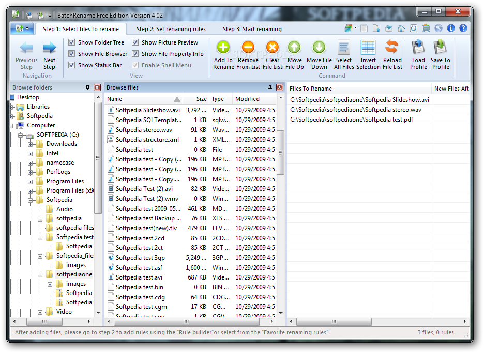Collapse the softpediaone folder node
This screenshot has height=353, width=484.
coord(40,275)
